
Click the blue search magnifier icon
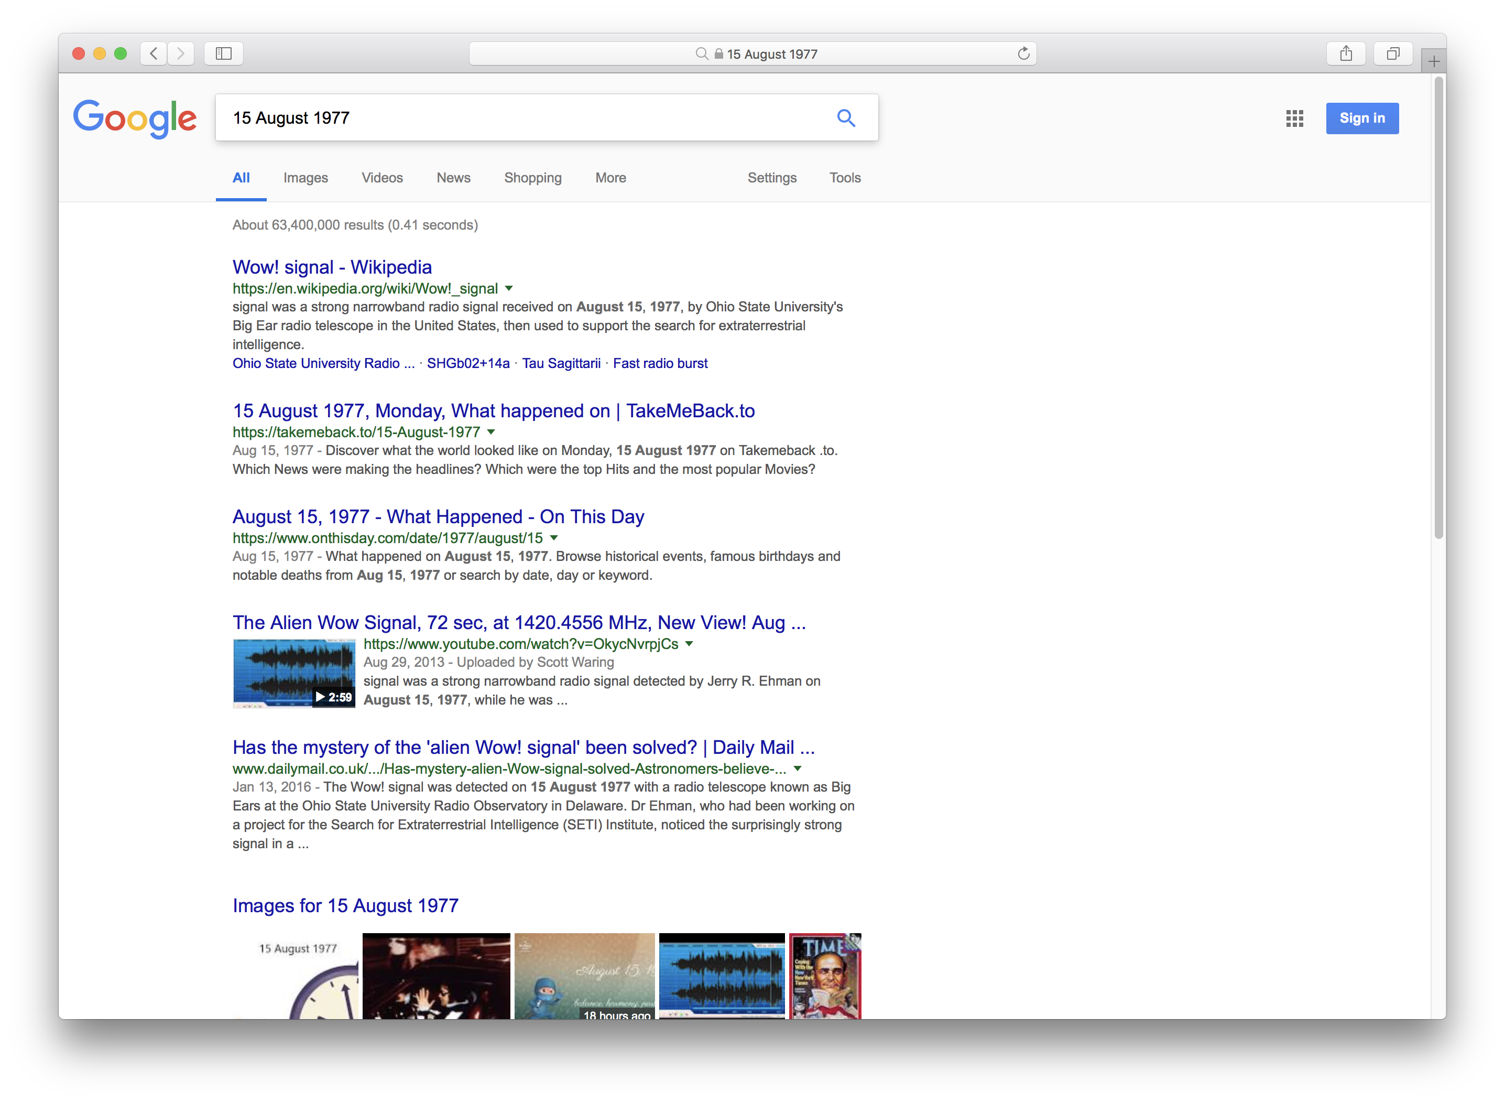846,118
